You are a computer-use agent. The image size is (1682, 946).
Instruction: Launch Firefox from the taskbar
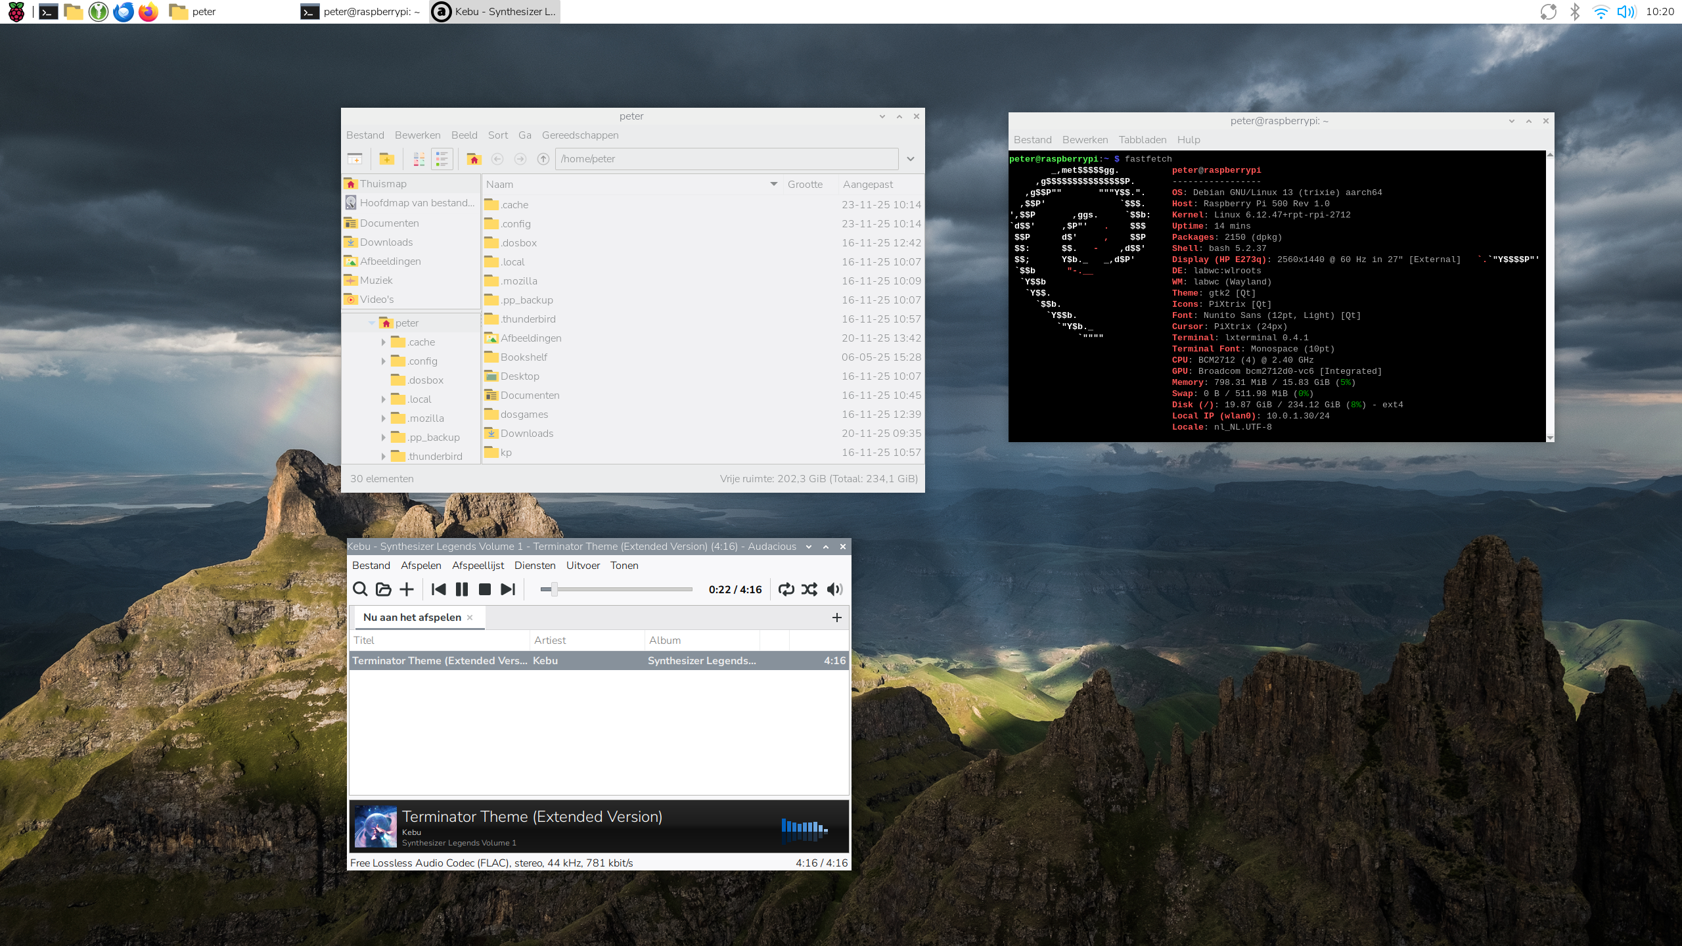pos(148,11)
